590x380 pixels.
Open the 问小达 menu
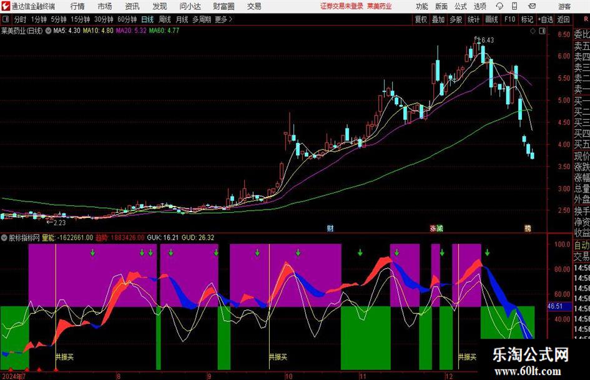tap(190, 6)
